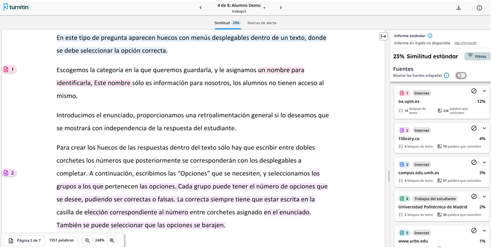The width and height of the screenshot is (491, 250).
Task: Click www.urbe.edu source name
Action: (413, 241)
